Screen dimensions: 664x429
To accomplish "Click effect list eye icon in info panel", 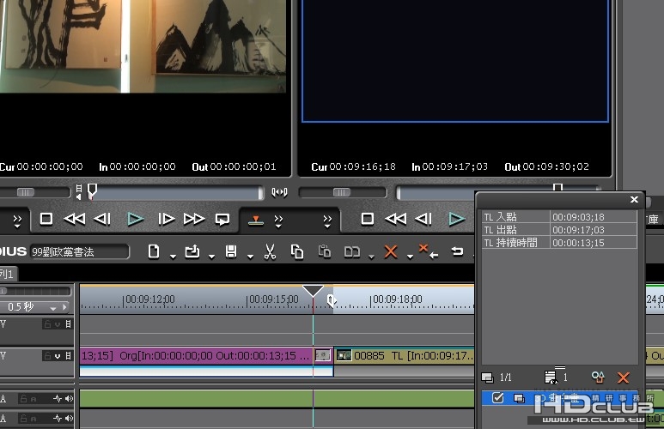I will pyautogui.click(x=551, y=377).
